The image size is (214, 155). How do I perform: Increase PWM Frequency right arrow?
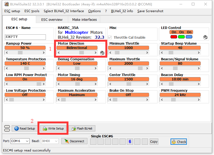tap(199, 100)
